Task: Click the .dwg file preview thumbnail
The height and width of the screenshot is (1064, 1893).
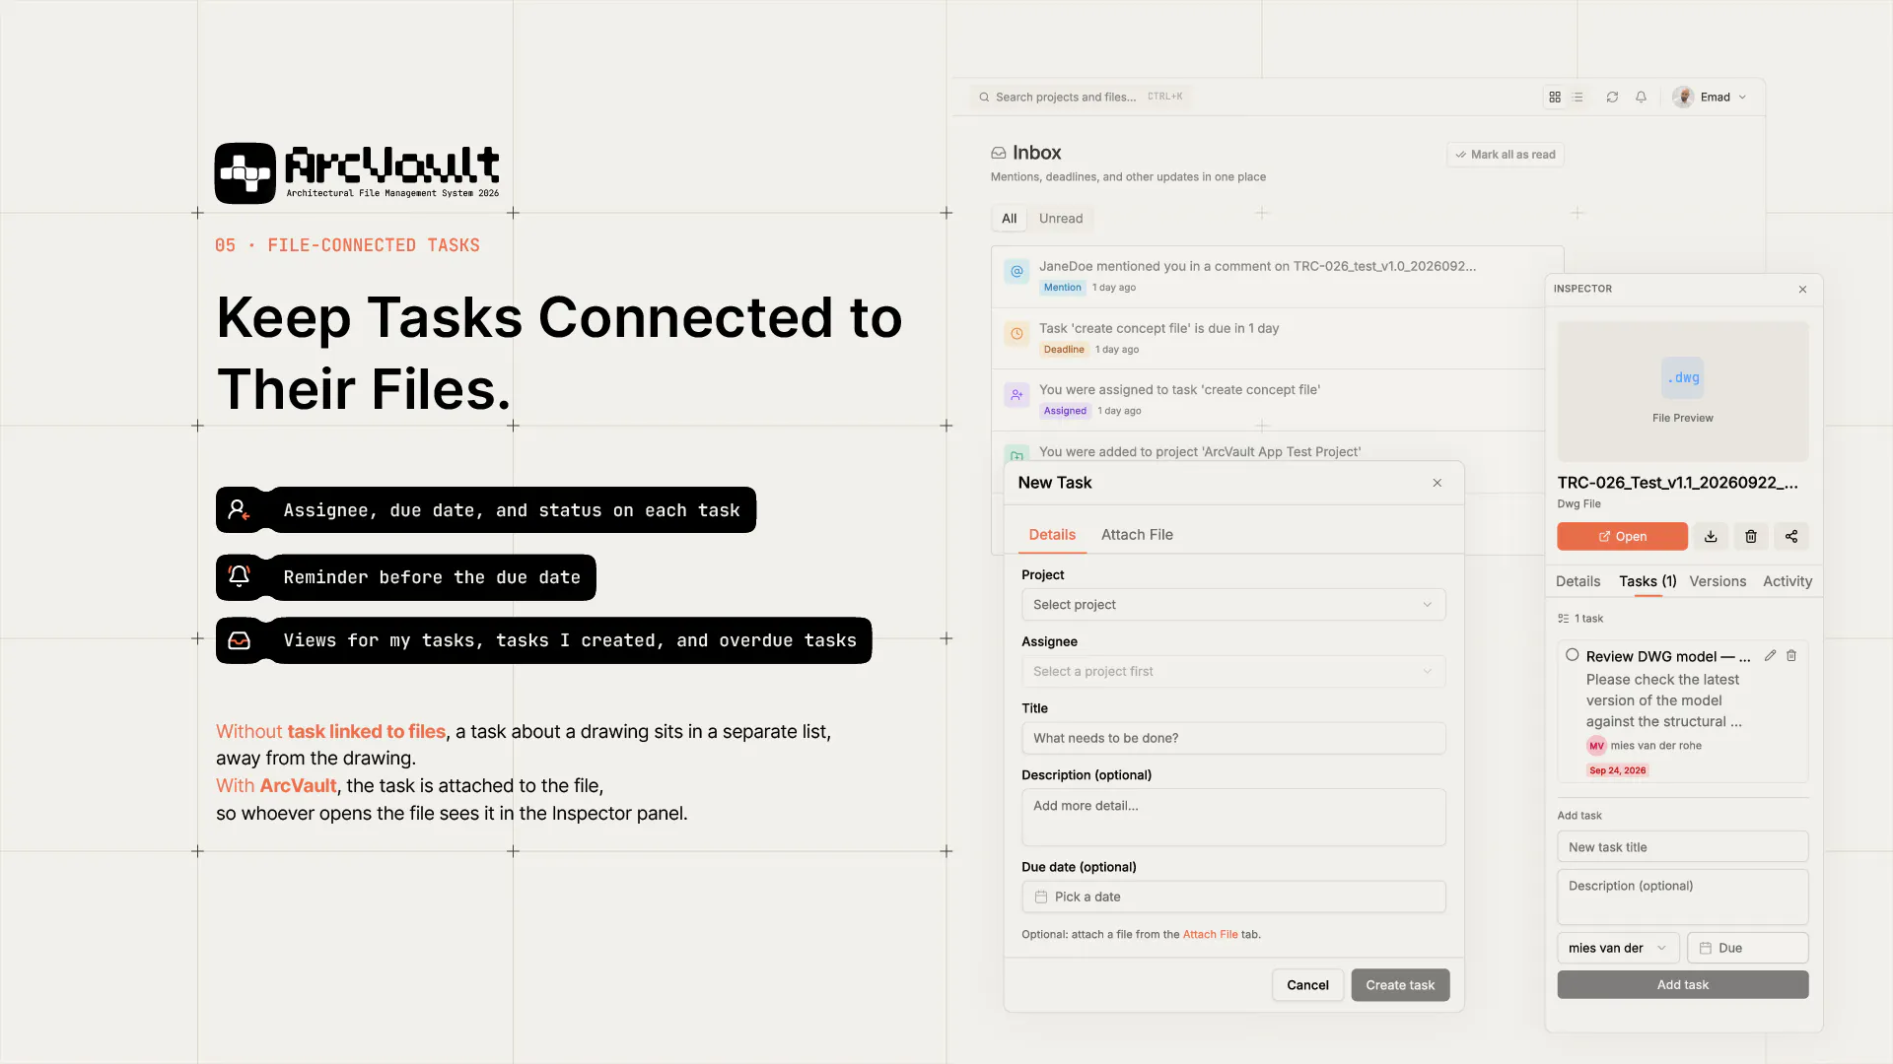Action: (x=1683, y=391)
